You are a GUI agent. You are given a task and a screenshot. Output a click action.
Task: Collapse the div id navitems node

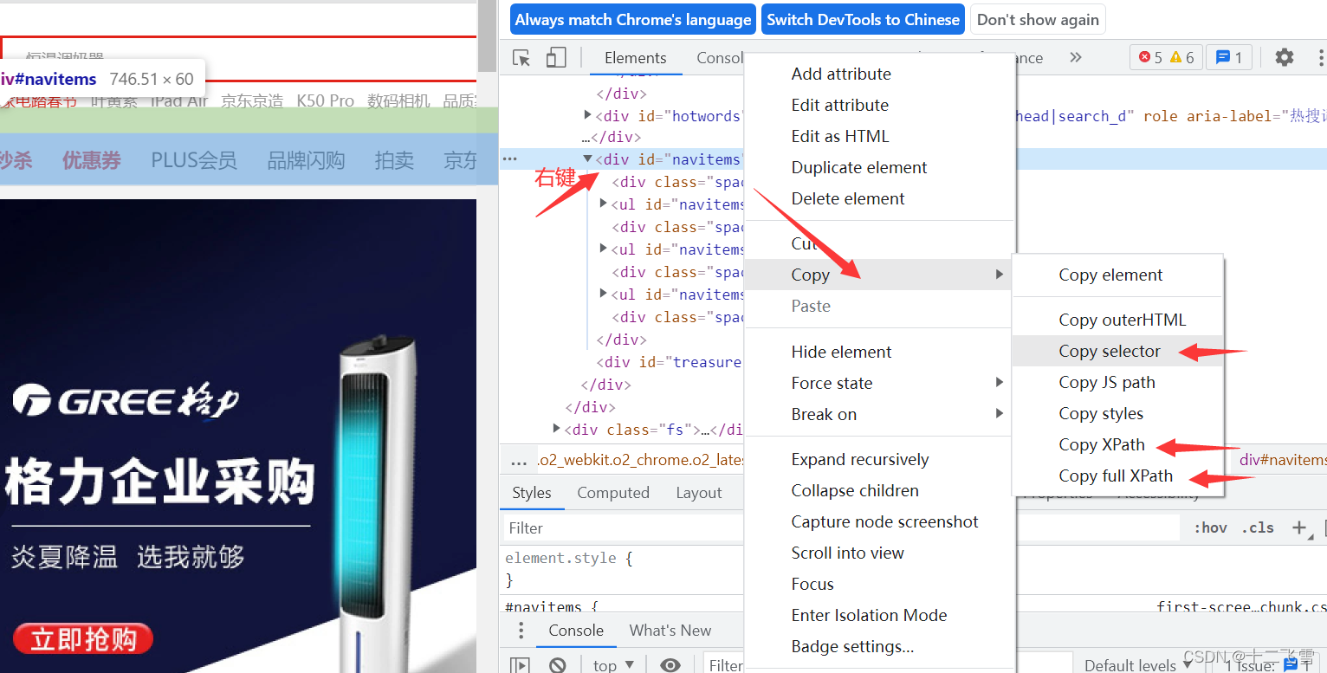click(587, 159)
